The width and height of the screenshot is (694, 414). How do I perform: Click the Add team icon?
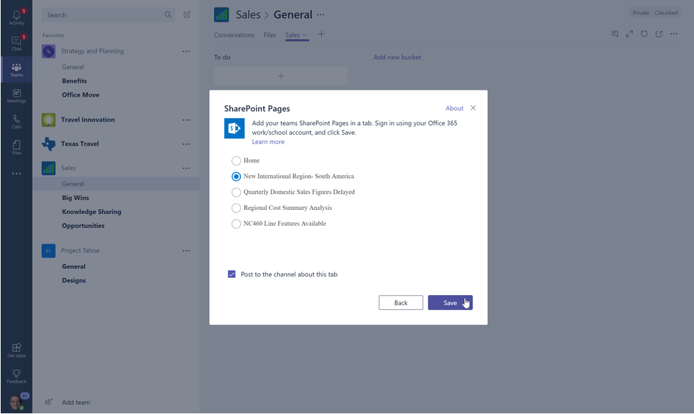(x=49, y=402)
